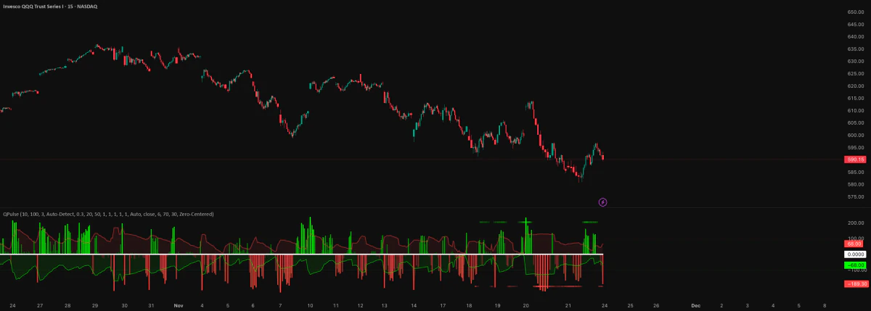Click the green -68.00 indicator value label

click(855, 265)
